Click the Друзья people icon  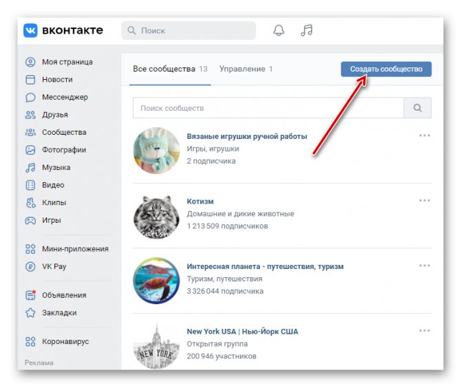point(30,115)
